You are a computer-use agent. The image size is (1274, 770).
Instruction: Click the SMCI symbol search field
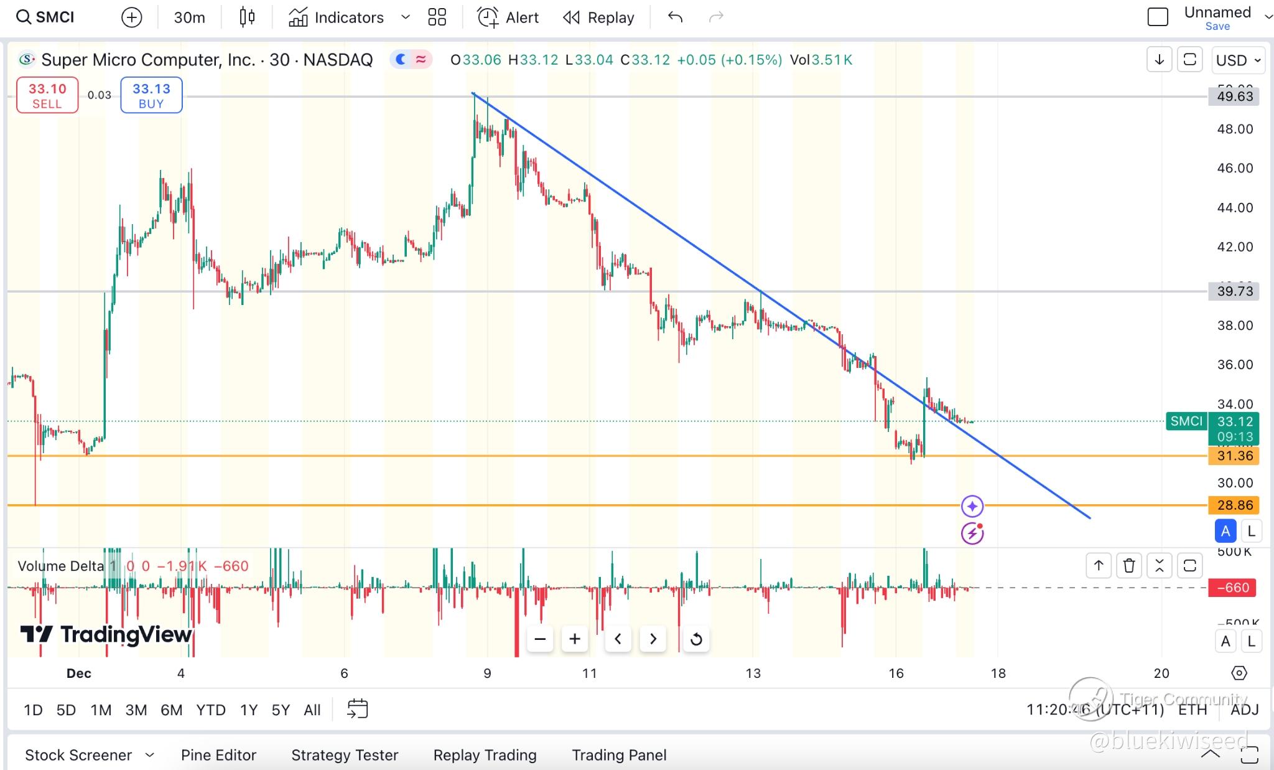[46, 17]
